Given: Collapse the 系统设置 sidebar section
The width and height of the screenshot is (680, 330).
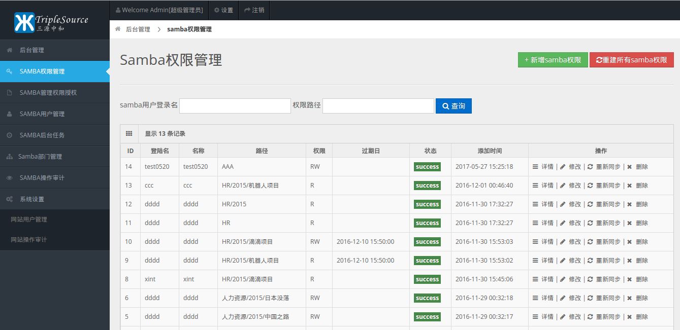Looking at the screenshot, I should 55,199.
